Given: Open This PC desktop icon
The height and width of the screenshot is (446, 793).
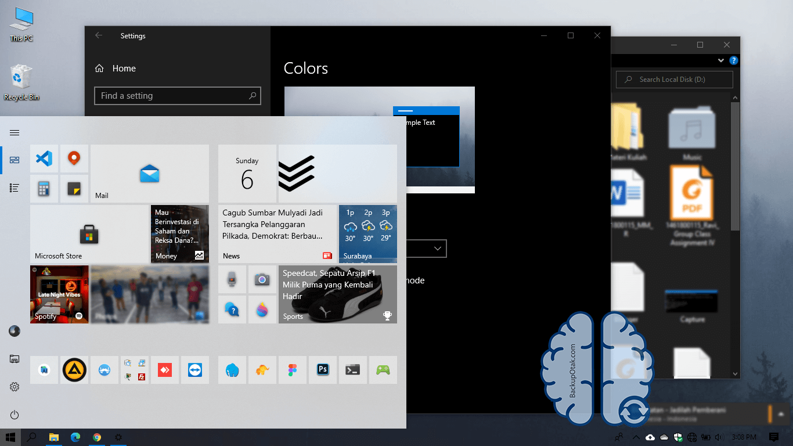Looking at the screenshot, I should [x=21, y=24].
